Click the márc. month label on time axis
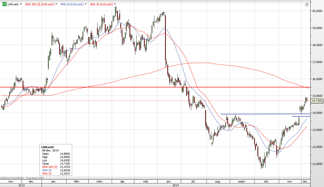The width and height of the screenshot is (324, 187). point(100,182)
